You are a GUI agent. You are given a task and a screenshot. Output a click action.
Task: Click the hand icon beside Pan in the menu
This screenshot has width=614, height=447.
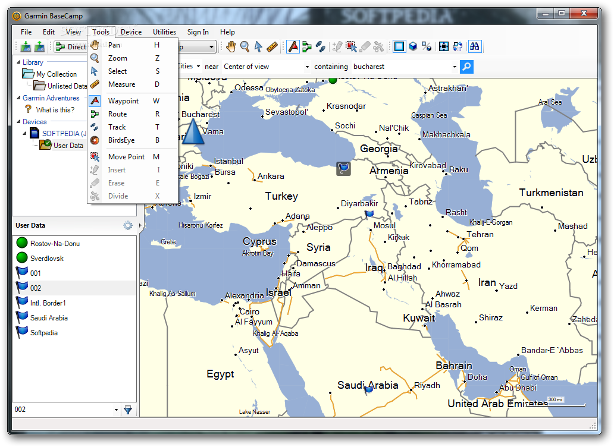95,45
